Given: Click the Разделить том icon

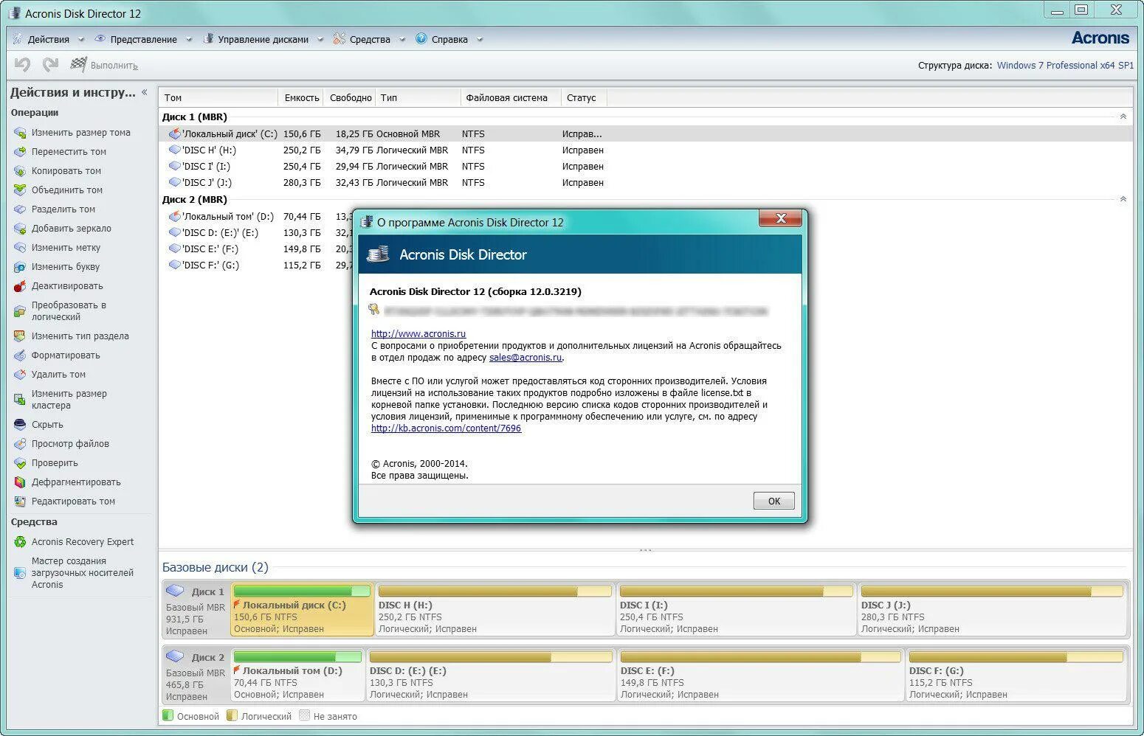Looking at the screenshot, I should 20,209.
